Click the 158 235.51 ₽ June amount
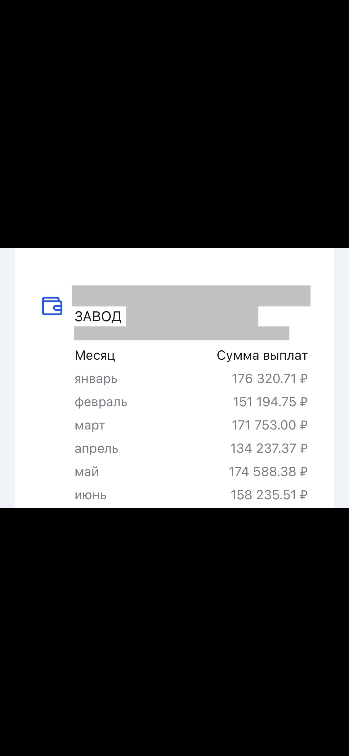The image size is (349, 756). [269, 495]
